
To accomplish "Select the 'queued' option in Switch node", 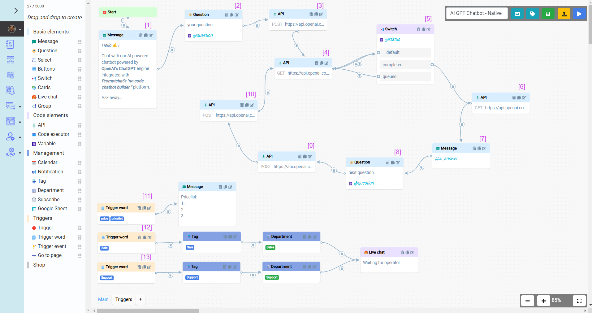I will pos(405,76).
